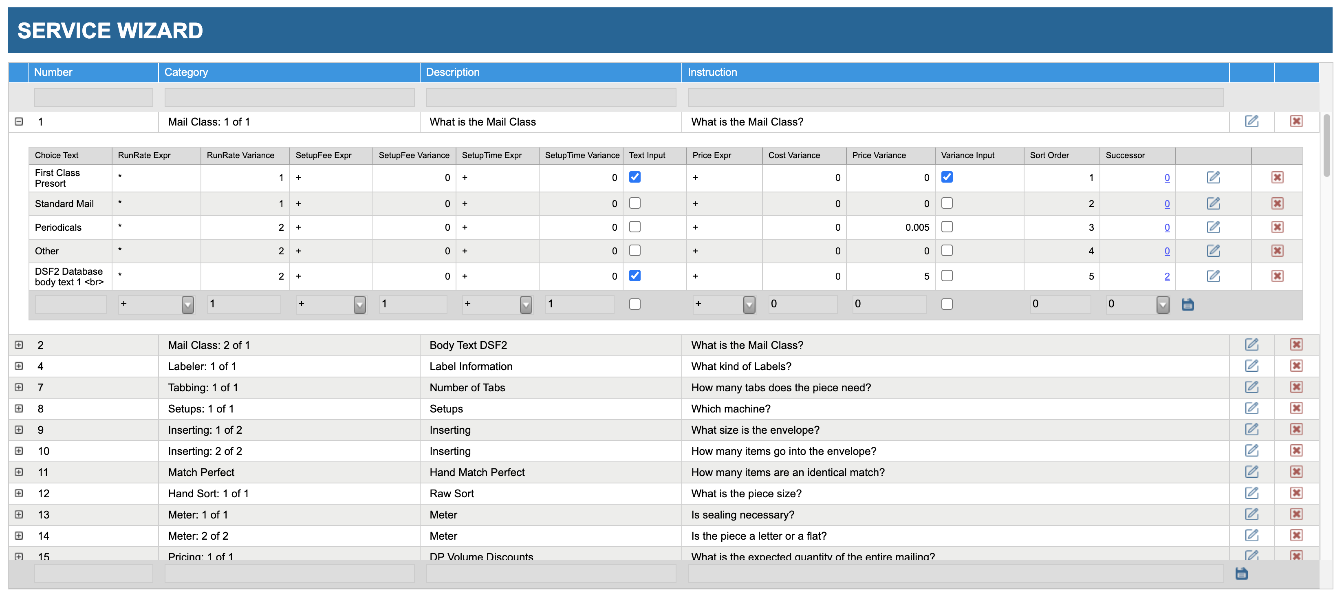Open successor link for Other choice

click(1167, 251)
